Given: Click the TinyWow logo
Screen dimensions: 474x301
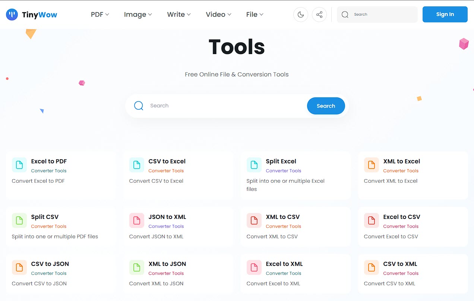Looking at the screenshot, I should pos(32,15).
